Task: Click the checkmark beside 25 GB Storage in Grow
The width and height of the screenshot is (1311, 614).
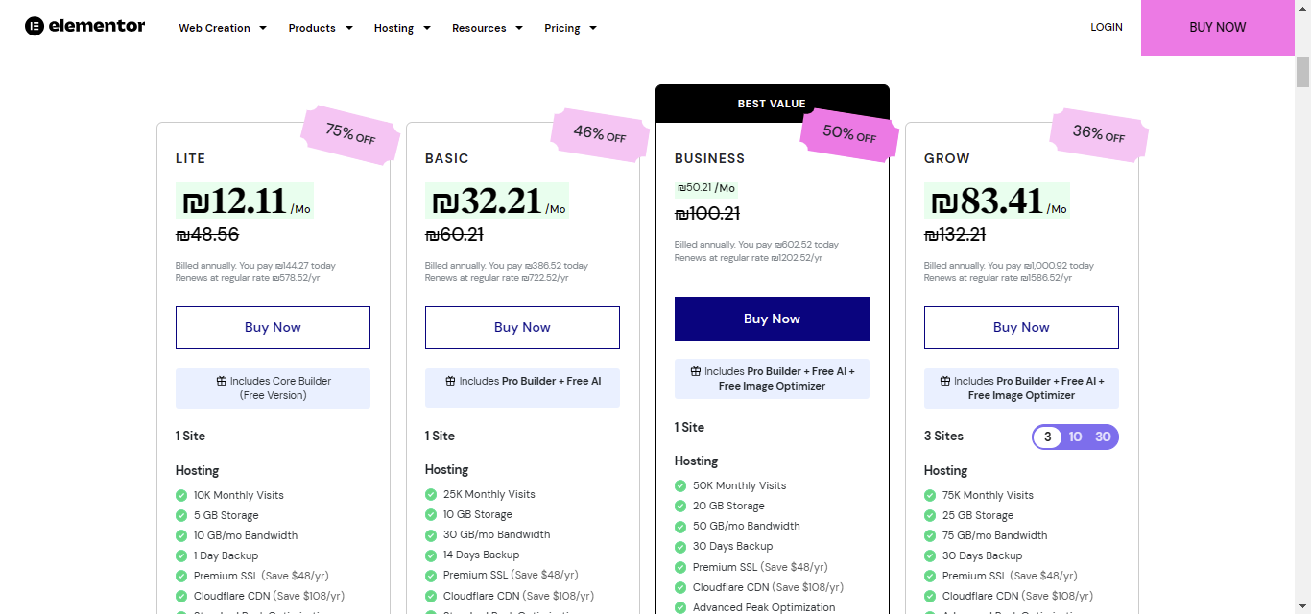Action: pyautogui.click(x=929, y=515)
